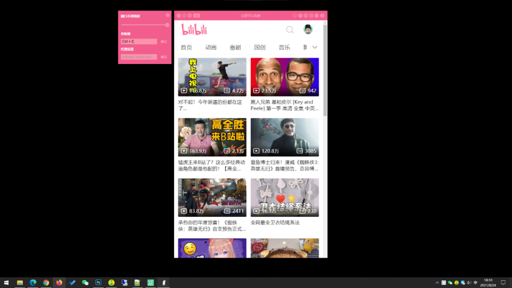Screen dimensions: 512x288
Task: Open the Windows Start menu
Action: [x=6, y=282]
